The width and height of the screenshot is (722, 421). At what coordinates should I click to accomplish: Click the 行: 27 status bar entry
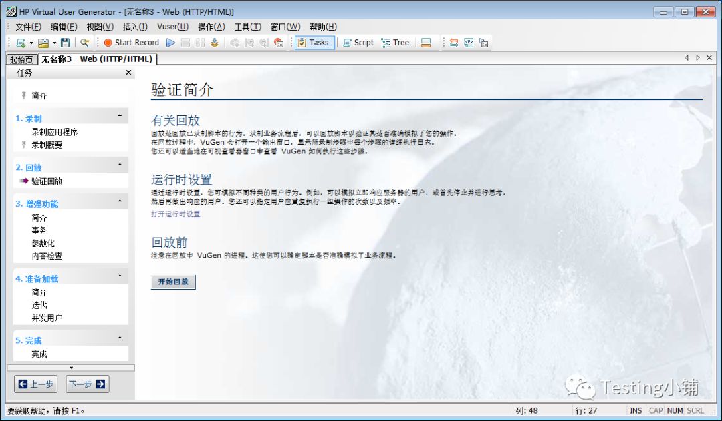tap(586, 411)
